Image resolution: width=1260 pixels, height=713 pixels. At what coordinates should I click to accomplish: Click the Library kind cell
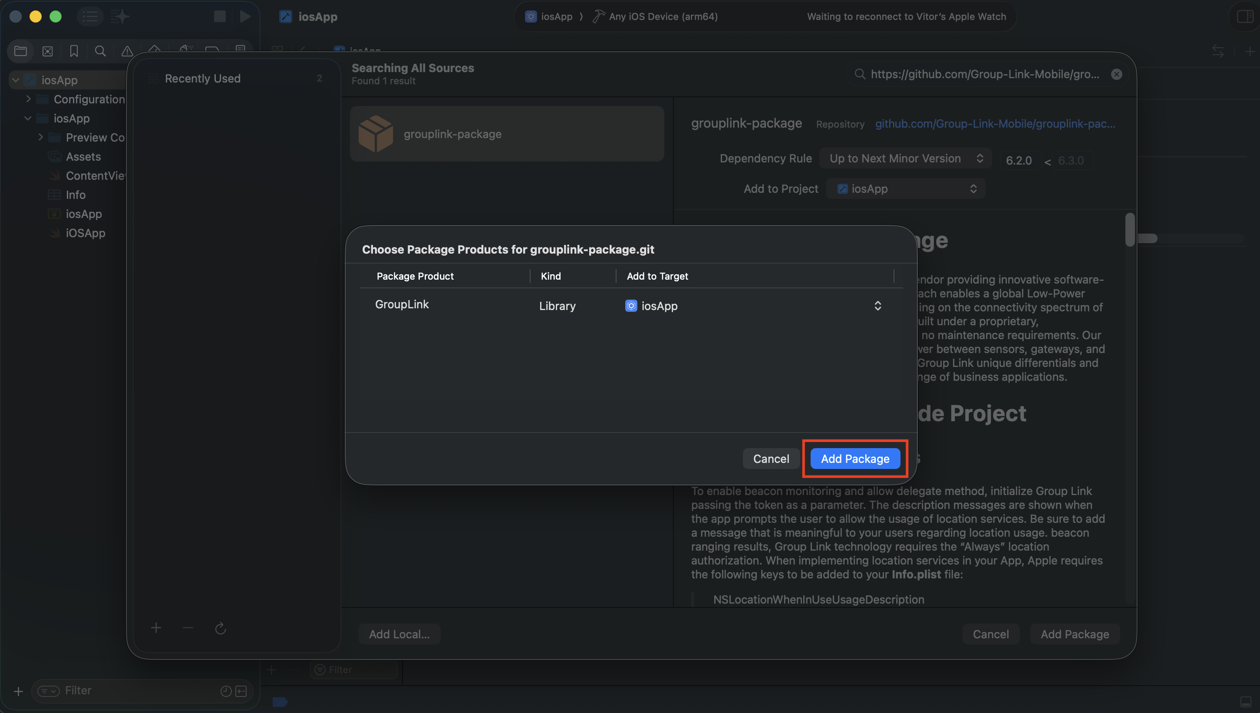click(557, 306)
